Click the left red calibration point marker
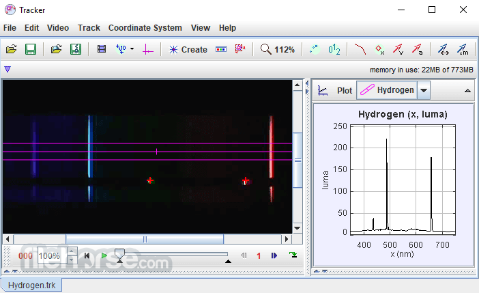Viewport: 479px width, 293px height. (150, 180)
